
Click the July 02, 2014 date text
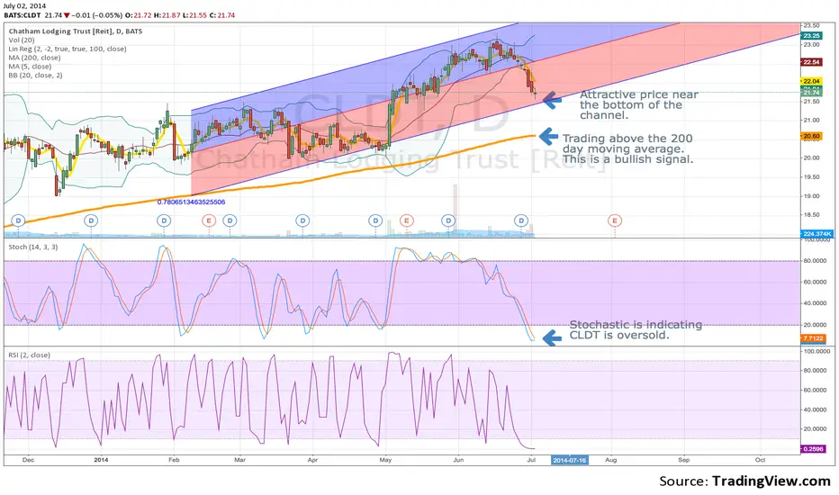(24, 6)
